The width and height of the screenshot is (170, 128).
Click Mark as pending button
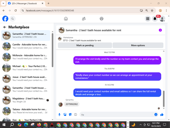point(85,45)
